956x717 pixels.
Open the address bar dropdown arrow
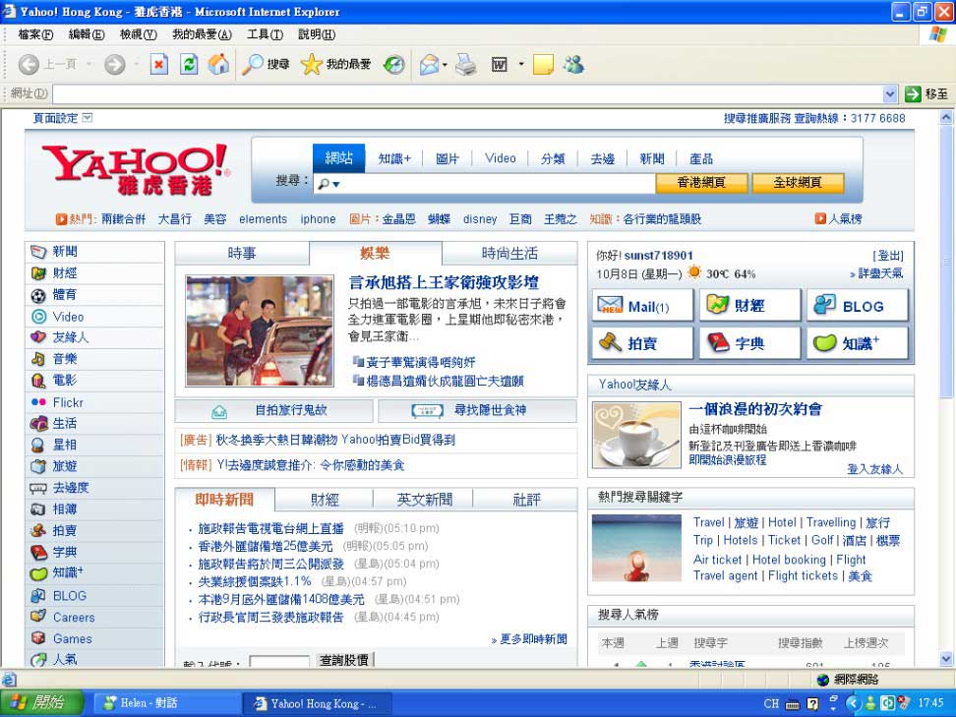pyautogui.click(x=889, y=93)
